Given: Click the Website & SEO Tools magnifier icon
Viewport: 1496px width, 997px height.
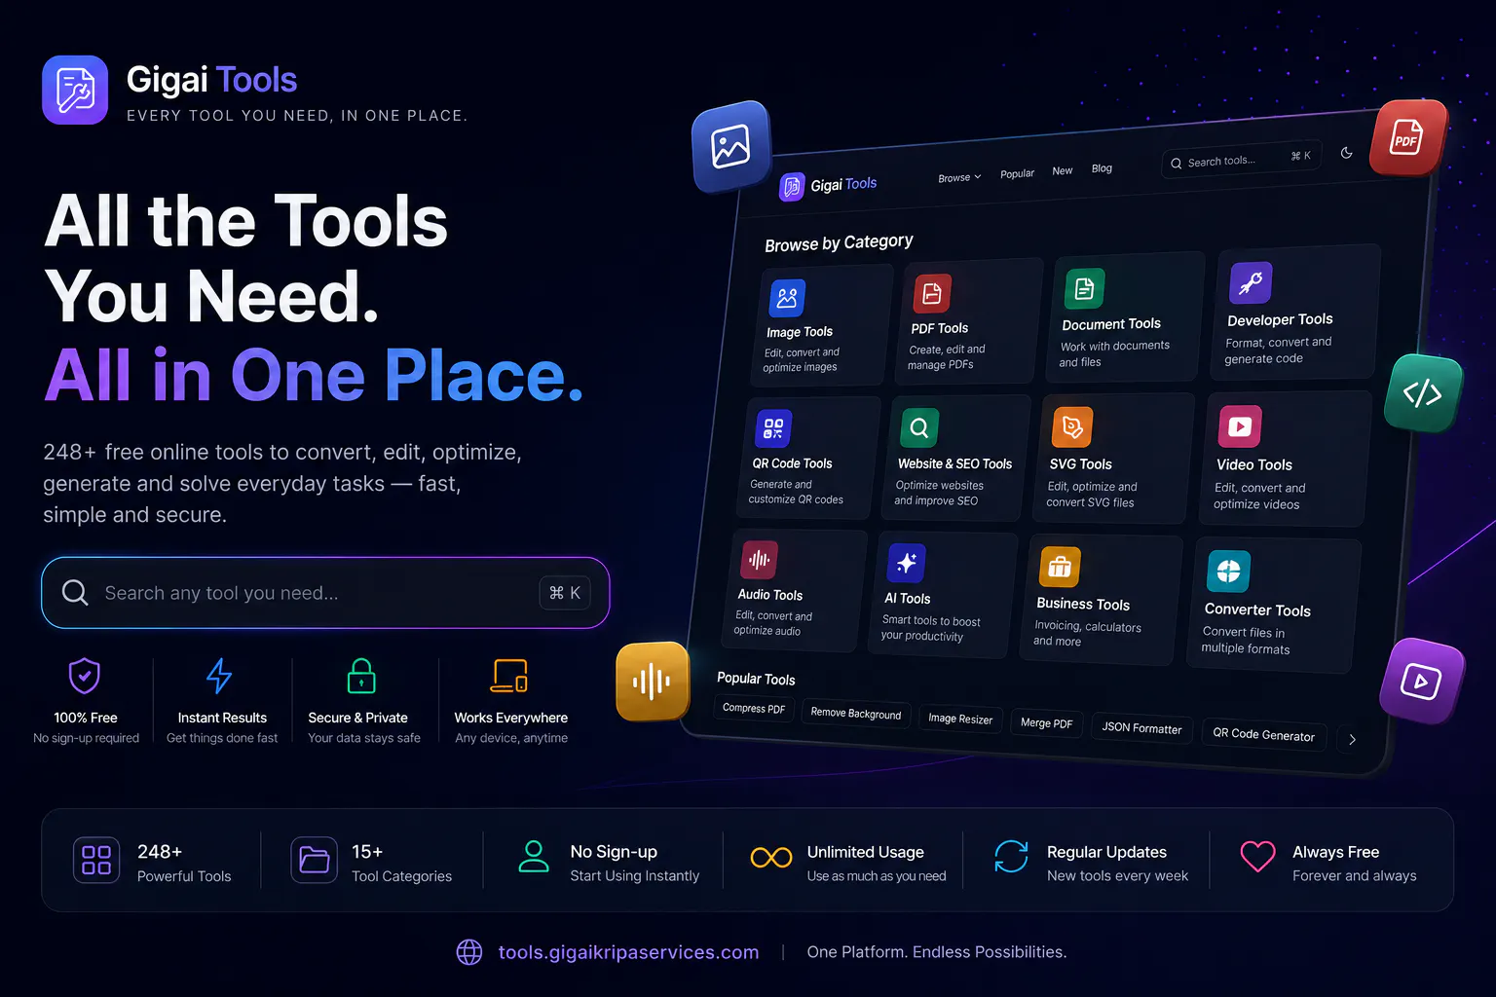Looking at the screenshot, I should [x=918, y=427].
